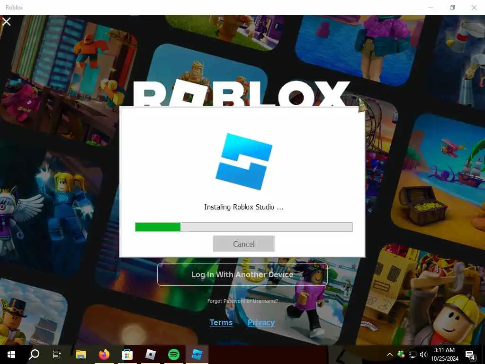Minimize the Roblox window
Screen dimensions: 485x364
pyautogui.click(x=431, y=8)
